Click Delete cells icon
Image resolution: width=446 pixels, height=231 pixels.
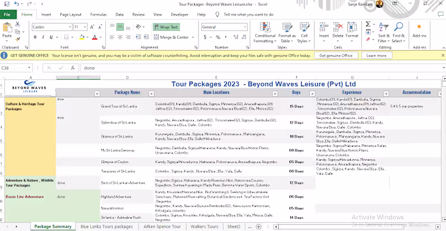pyautogui.click(x=338, y=27)
